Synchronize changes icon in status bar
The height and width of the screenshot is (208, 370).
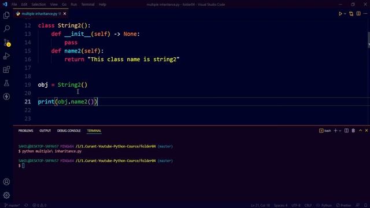point(26,206)
